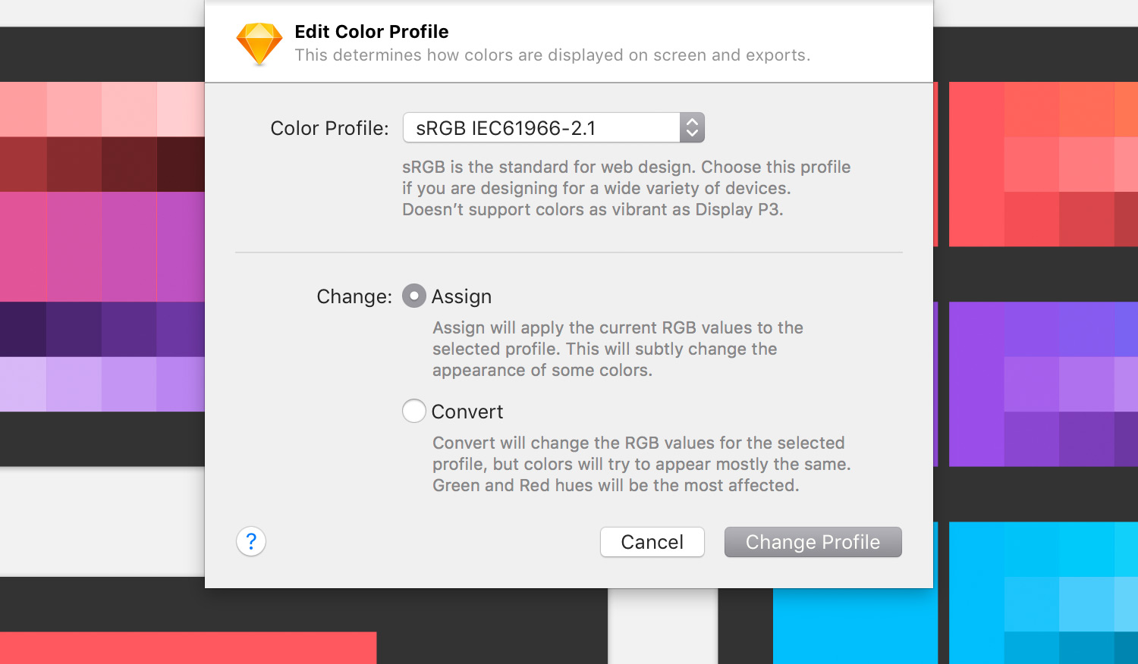This screenshot has height=664, width=1138.
Task: Click the Convert option label
Action: coord(467,412)
